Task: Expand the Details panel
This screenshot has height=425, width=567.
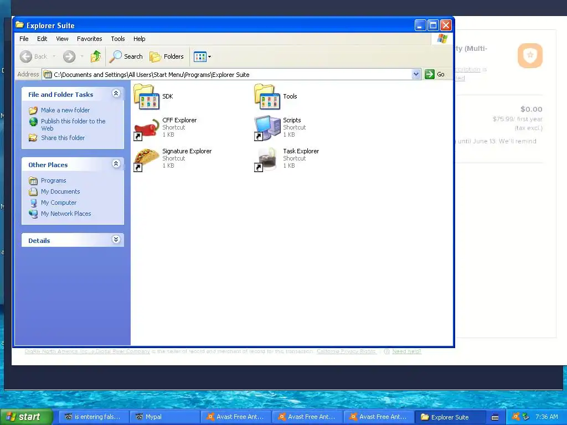Action: [x=116, y=239]
